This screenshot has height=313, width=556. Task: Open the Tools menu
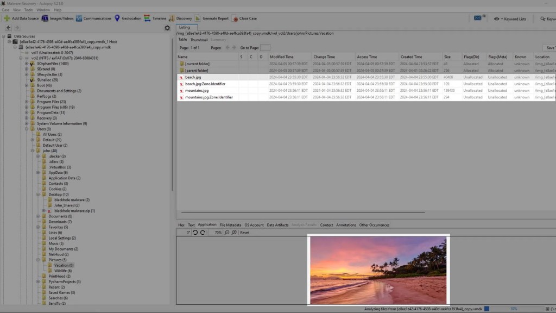pos(28,10)
